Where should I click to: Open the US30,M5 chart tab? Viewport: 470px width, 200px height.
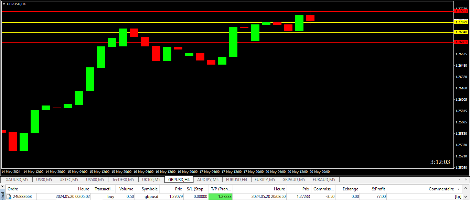(x=44, y=179)
